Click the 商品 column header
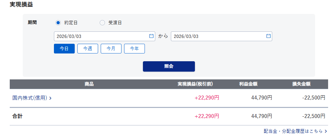This screenshot has width=332, height=140. pyautogui.click(x=89, y=84)
